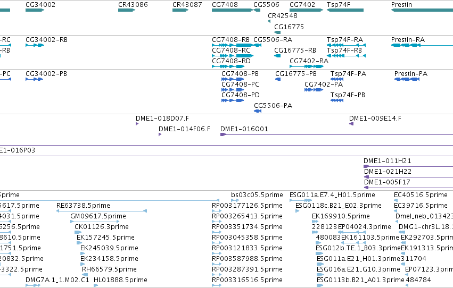
Task: Click EST label RE63738.5prime
Action: 83,206
